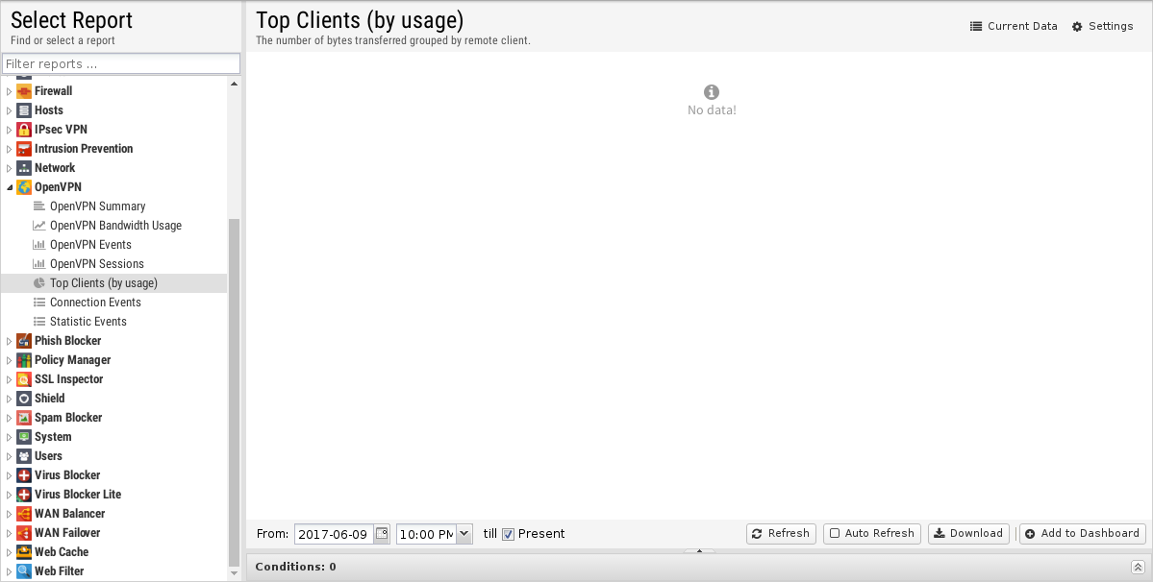Click the IPsec VPN padlock icon
1153x582 pixels.
point(23,129)
